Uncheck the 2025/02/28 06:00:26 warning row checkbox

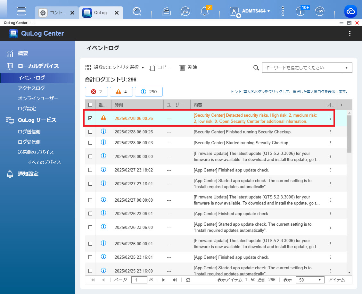coord(90,118)
